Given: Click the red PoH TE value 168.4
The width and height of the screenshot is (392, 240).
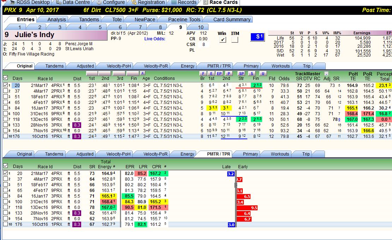Looking at the screenshot, I should (x=352, y=113).
